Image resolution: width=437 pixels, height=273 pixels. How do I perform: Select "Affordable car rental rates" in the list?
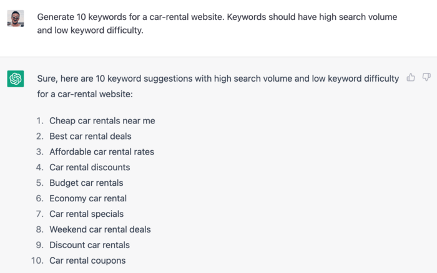pos(102,151)
